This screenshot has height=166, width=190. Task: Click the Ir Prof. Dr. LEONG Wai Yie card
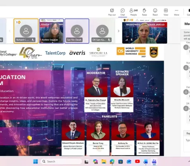pos(148,138)
